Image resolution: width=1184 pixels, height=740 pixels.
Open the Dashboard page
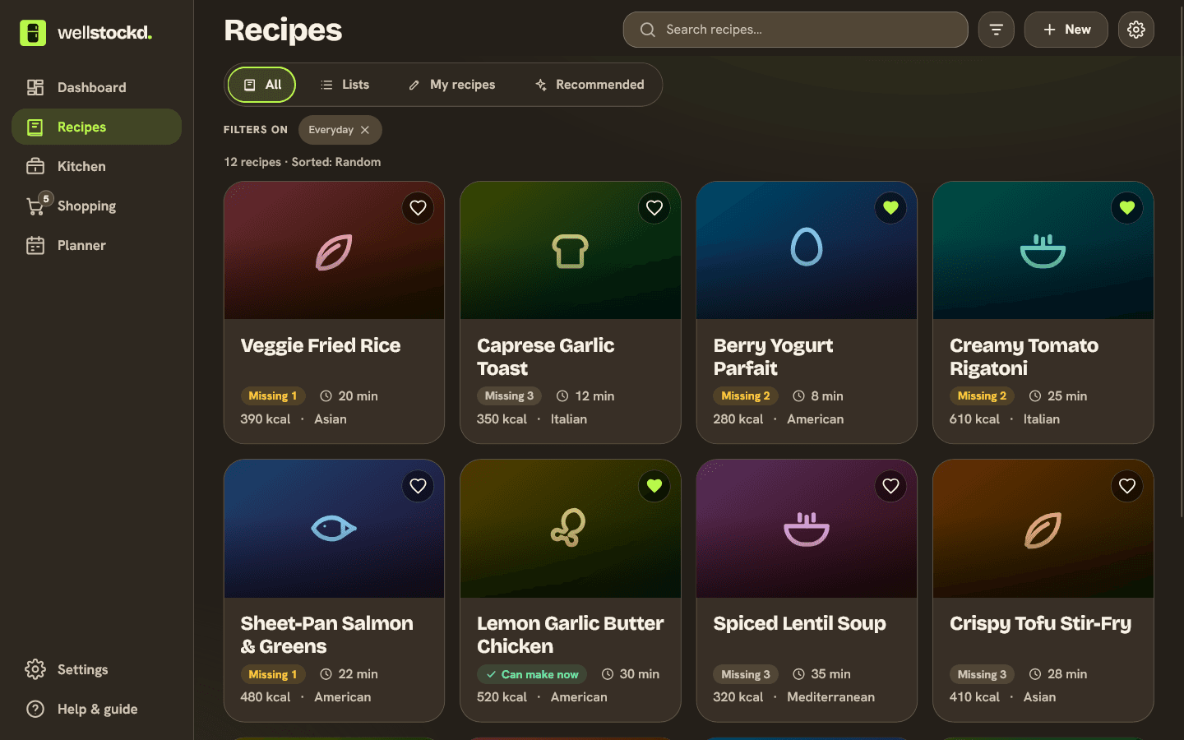[x=96, y=87]
